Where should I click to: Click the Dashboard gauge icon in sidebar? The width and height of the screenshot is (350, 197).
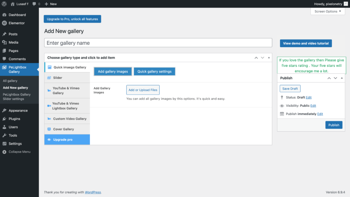(4, 15)
